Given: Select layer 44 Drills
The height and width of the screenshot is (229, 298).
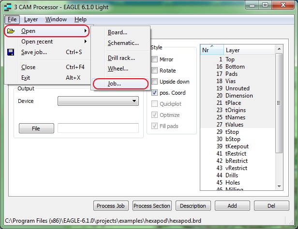Looking at the screenshot, I should pyautogui.click(x=238, y=175).
